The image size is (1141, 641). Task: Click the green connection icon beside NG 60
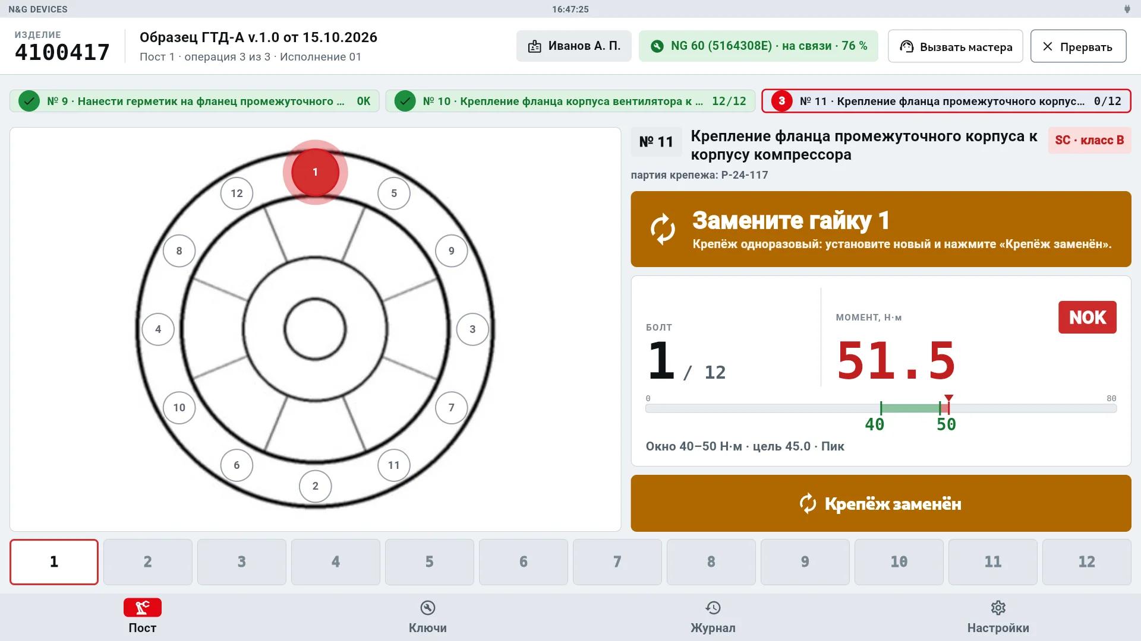click(x=657, y=46)
